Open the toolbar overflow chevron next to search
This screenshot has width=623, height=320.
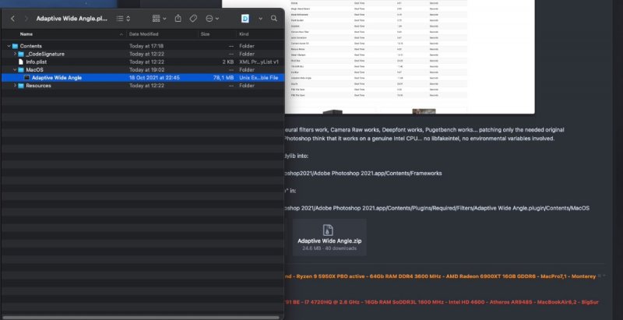[261, 17]
